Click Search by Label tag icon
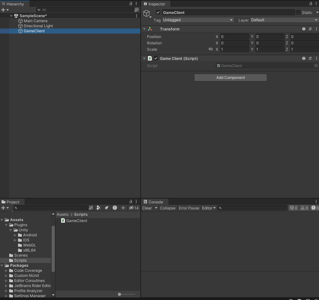Viewport: 319px width, 300px height. coord(107,208)
